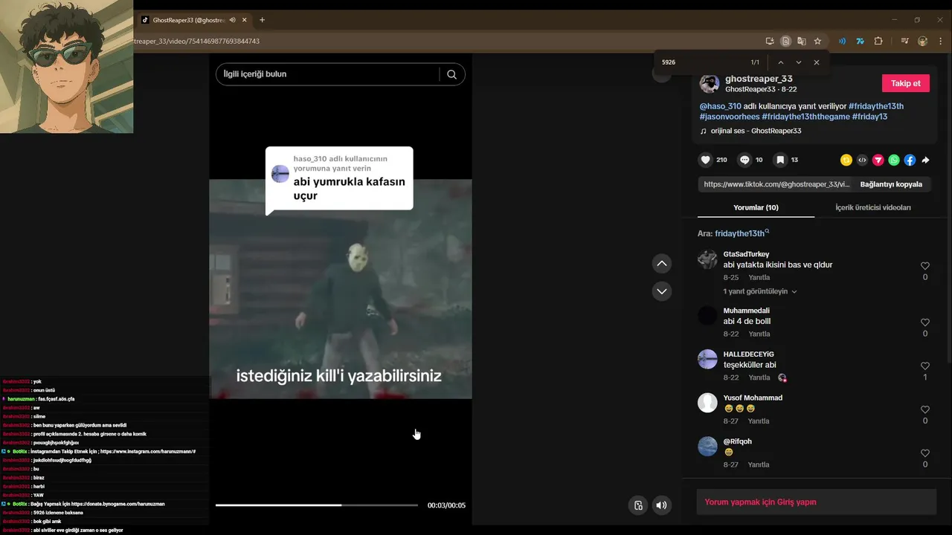This screenshot has height=535, width=952.
Task: Close the GhostReaper33 tab
Action: point(245,20)
